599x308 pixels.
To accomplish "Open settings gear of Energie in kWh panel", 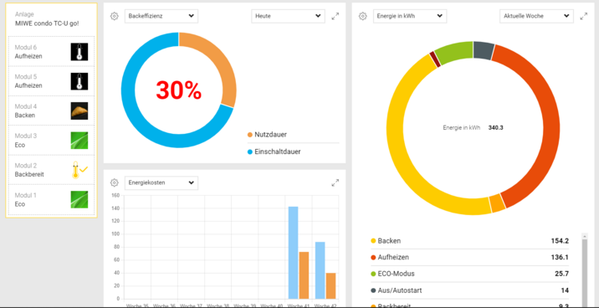I will (362, 16).
